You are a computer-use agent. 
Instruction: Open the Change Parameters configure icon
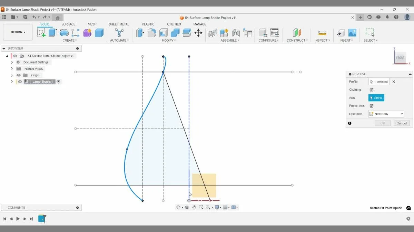point(274,33)
